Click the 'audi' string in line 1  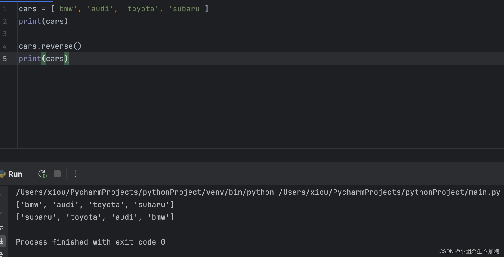click(100, 9)
